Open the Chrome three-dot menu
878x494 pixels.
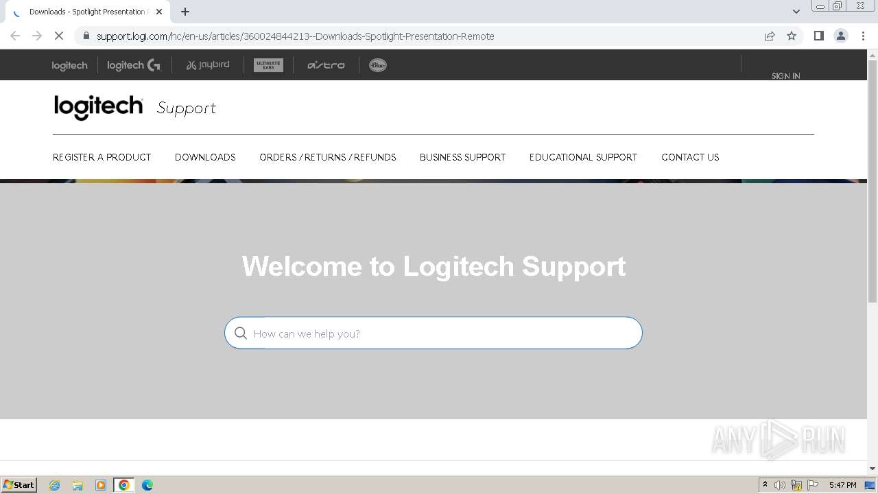(863, 36)
